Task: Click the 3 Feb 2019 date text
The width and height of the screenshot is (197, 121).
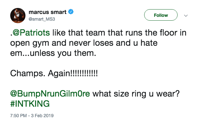Action: point(42,116)
